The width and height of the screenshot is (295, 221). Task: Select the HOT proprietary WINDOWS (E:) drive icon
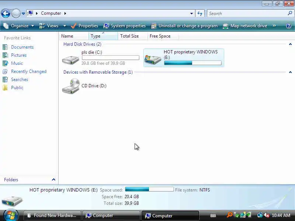(x=153, y=60)
